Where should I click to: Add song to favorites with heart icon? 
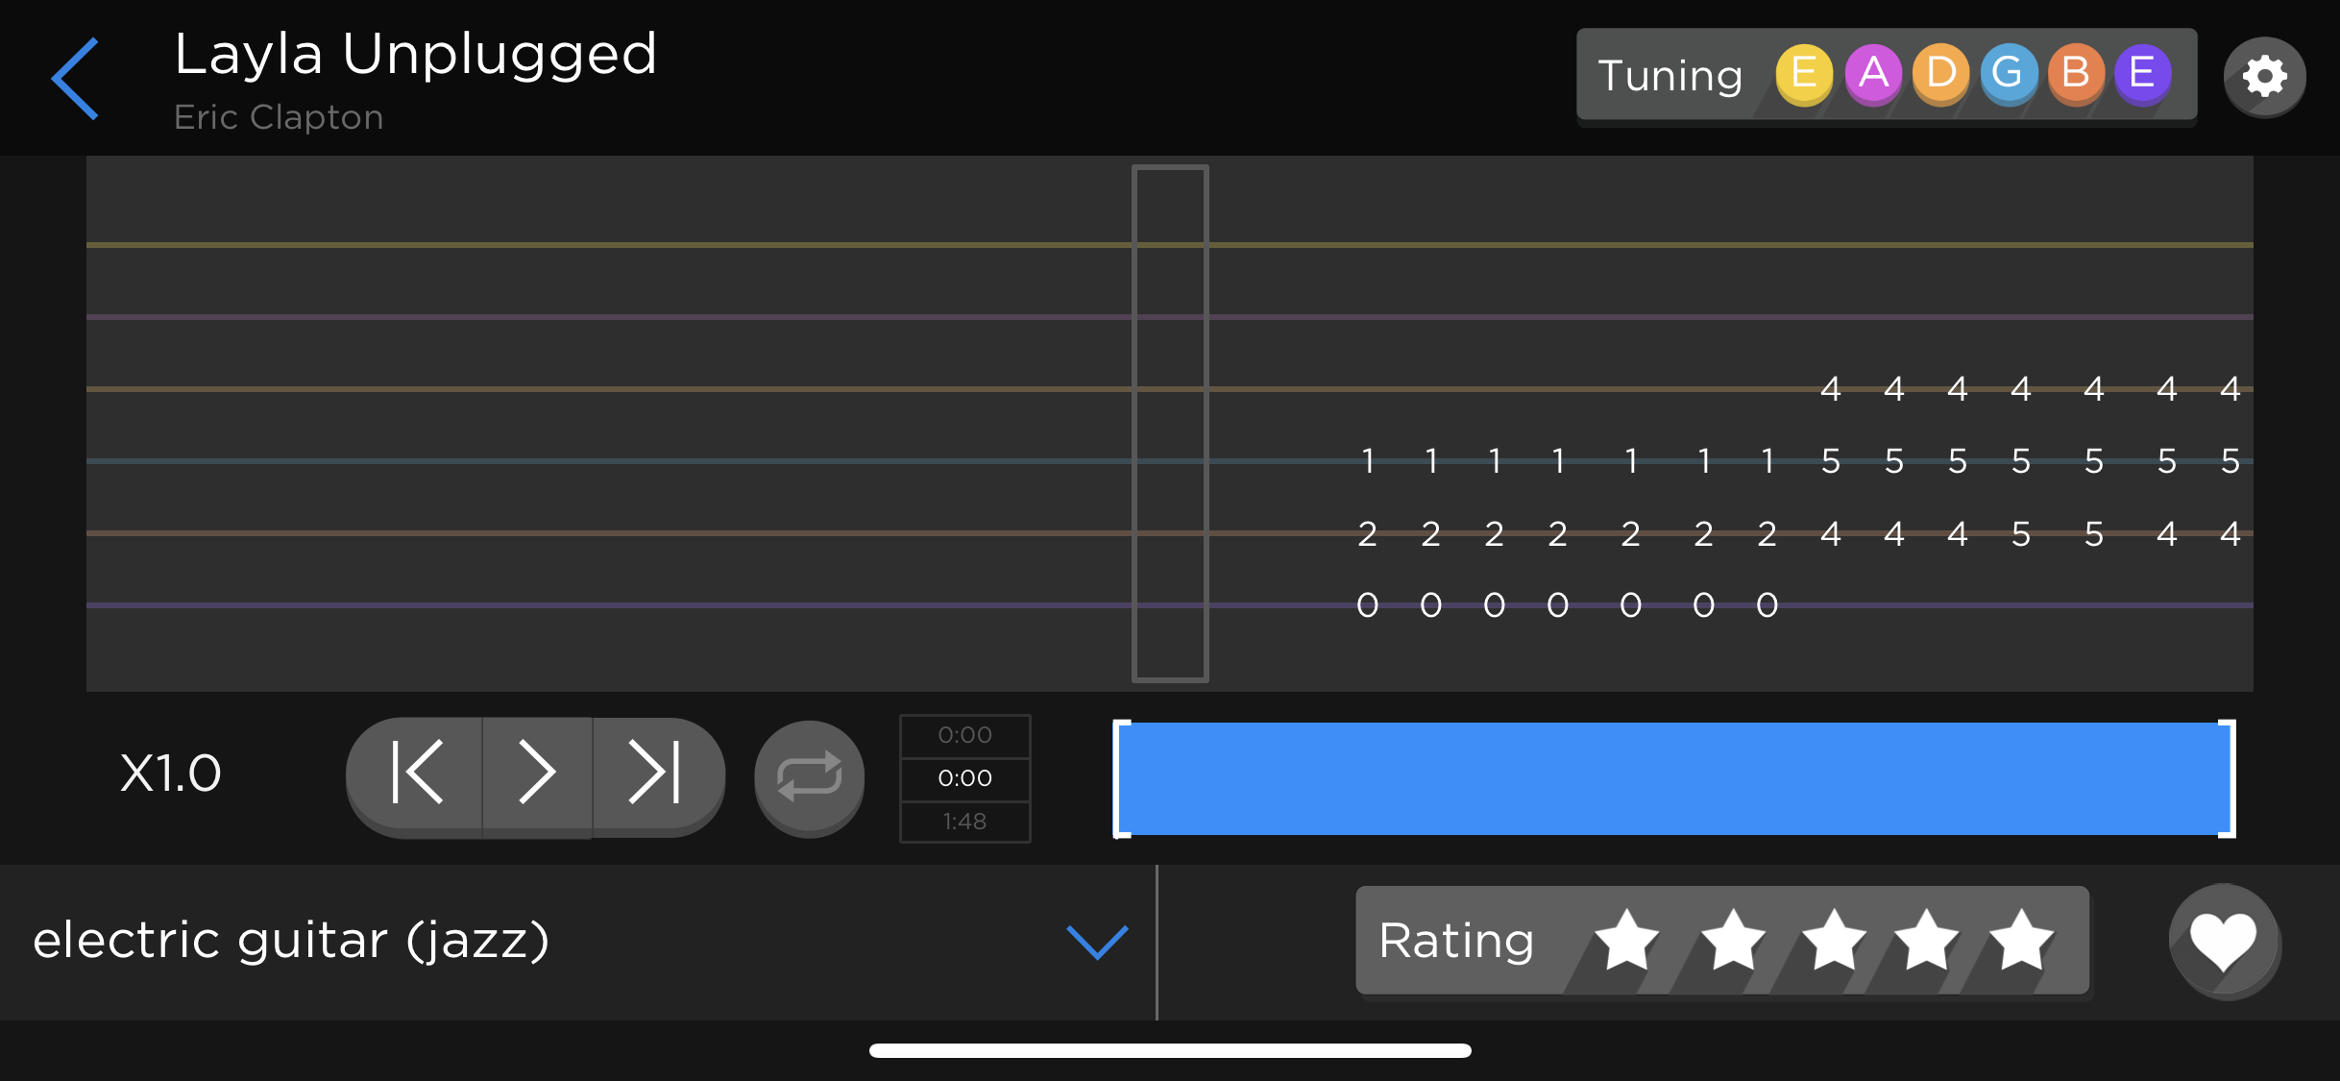(2223, 940)
